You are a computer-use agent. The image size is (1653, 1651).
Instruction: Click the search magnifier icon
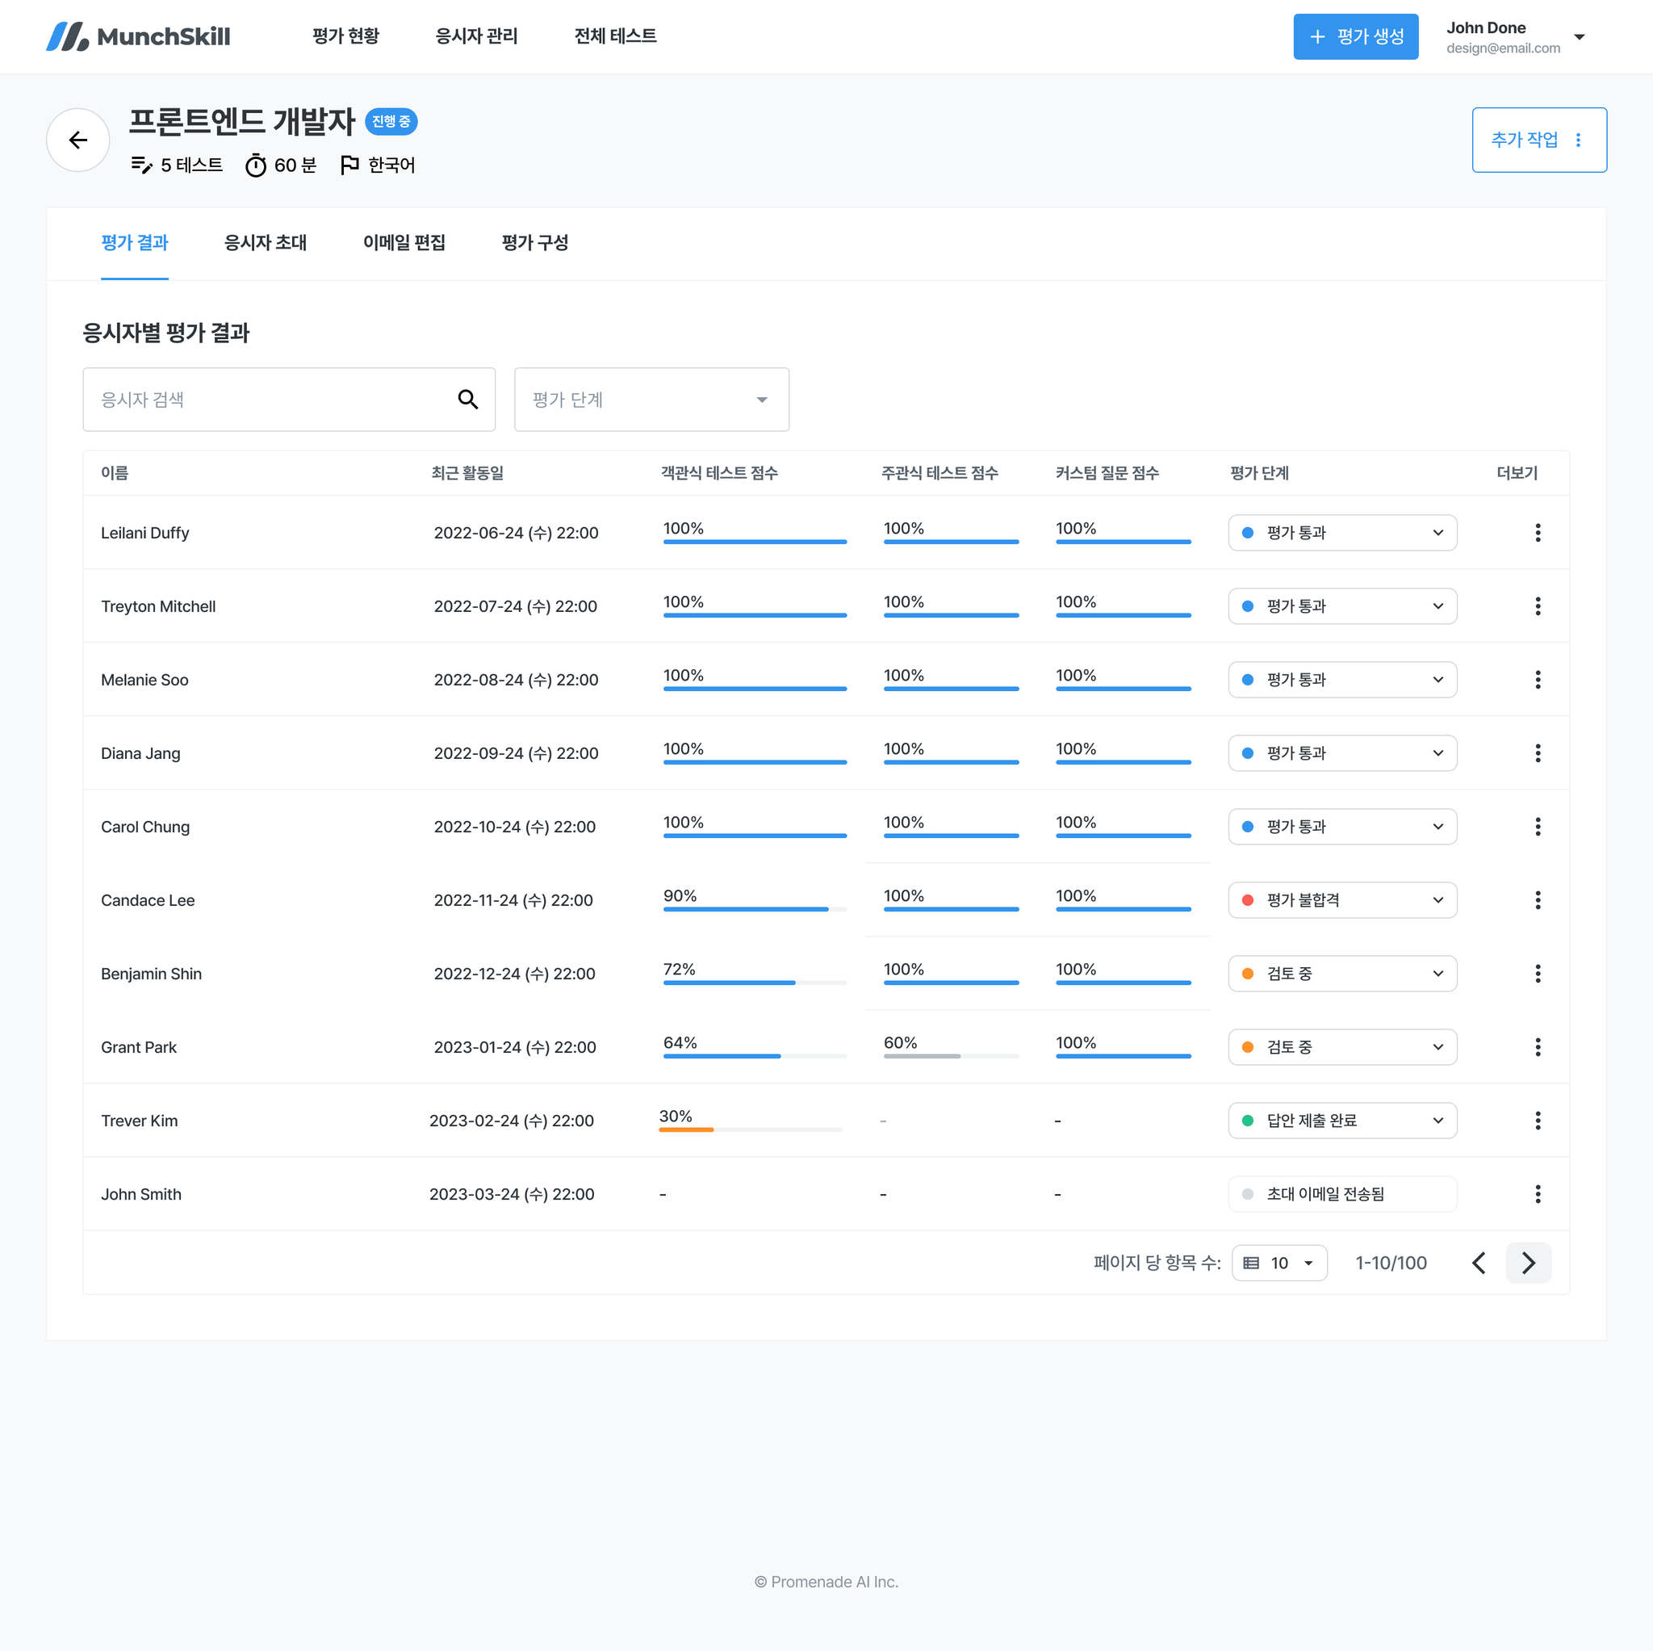[467, 399]
